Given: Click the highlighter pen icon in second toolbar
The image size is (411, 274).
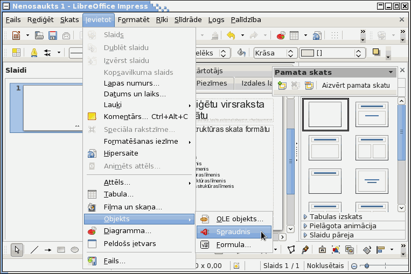Looking at the screenshot, I should [x=34, y=53].
